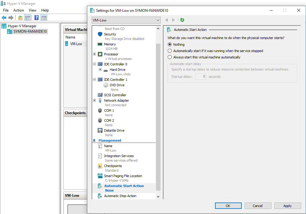This screenshot has height=214, width=306.
Task: Expand the Processor node
Action: (x=94, y=54)
